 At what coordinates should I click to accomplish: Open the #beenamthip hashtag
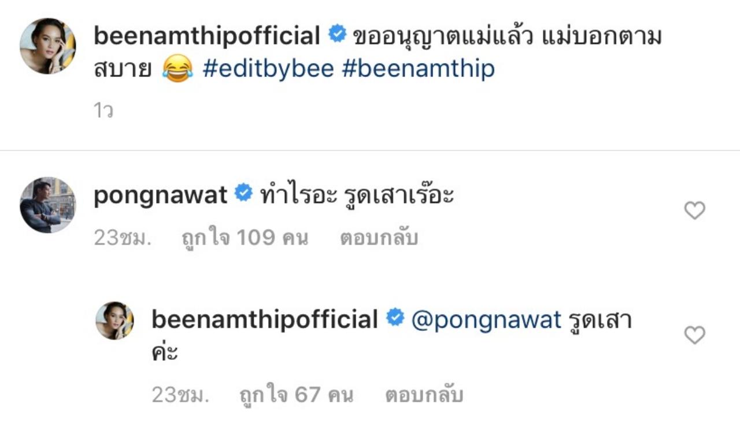pyautogui.click(x=418, y=69)
